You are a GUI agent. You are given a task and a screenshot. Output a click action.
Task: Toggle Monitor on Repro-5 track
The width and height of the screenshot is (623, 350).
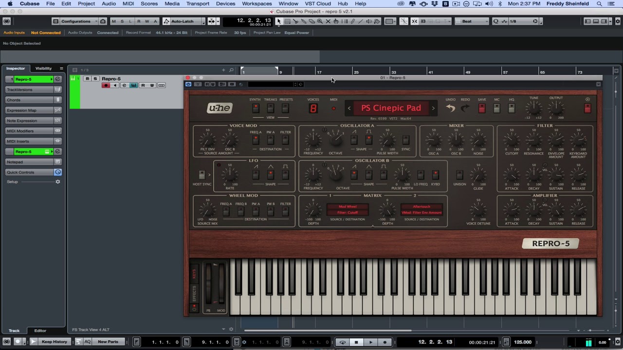pos(115,86)
